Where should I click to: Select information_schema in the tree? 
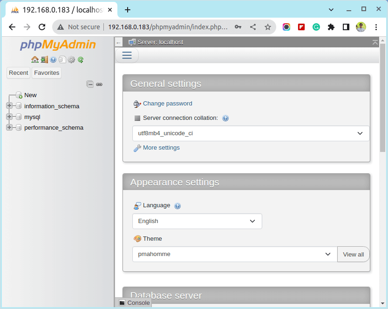pyautogui.click(x=52, y=106)
